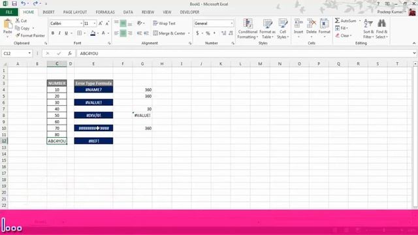Switch to the DEVELOPER tab
The width and height of the screenshot is (418, 235).
189,12
